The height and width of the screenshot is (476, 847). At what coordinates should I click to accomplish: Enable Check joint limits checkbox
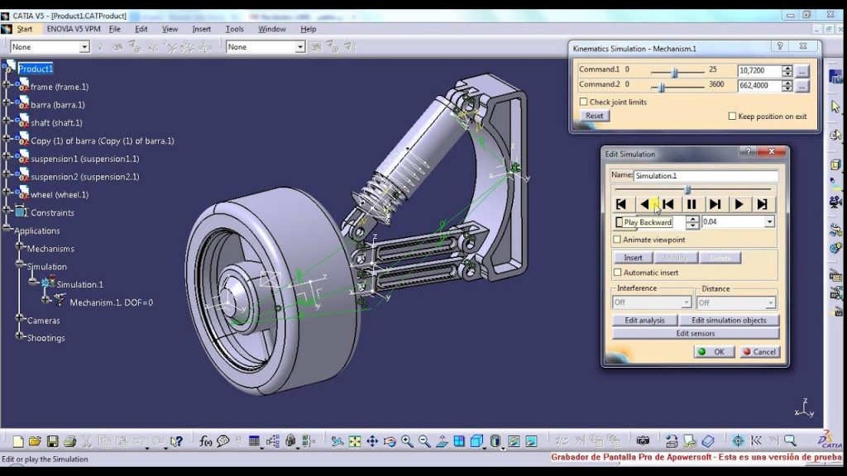click(583, 102)
